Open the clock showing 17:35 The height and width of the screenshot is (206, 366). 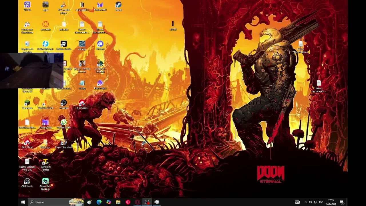pos(331,202)
